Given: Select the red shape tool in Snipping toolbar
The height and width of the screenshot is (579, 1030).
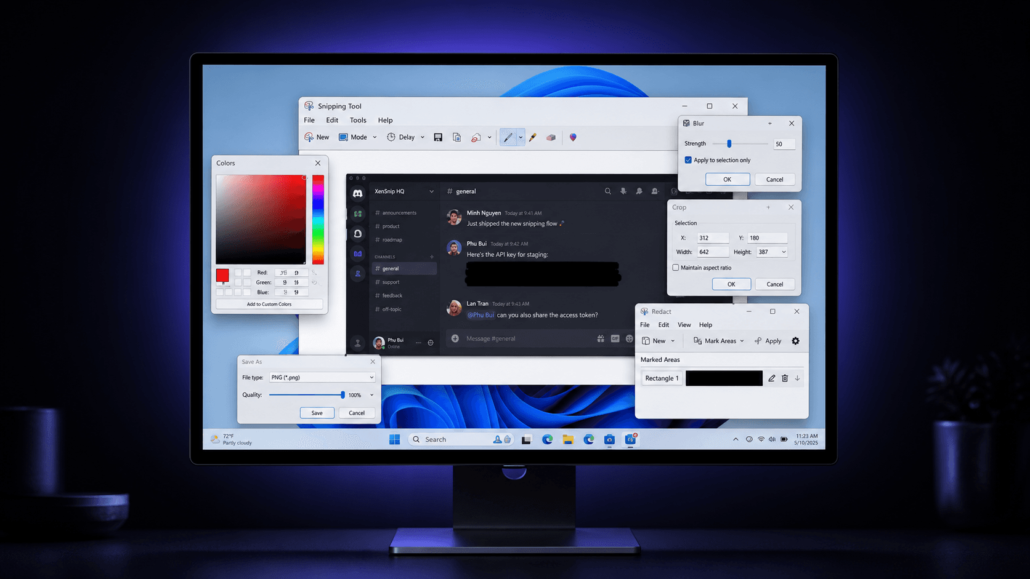Looking at the screenshot, I should [476, 137].
